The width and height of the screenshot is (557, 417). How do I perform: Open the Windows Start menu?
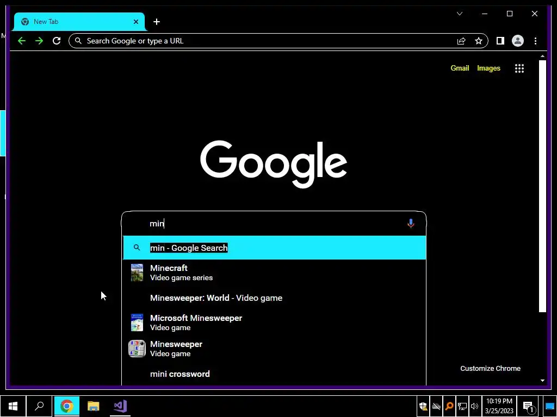coord(13,406)
